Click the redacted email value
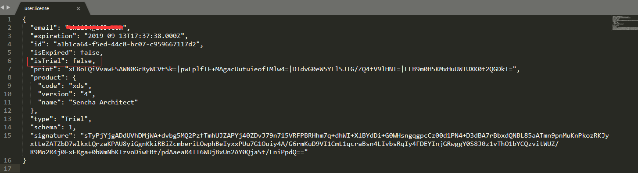This screenshot has width=638, height=173. click(93, 28)
